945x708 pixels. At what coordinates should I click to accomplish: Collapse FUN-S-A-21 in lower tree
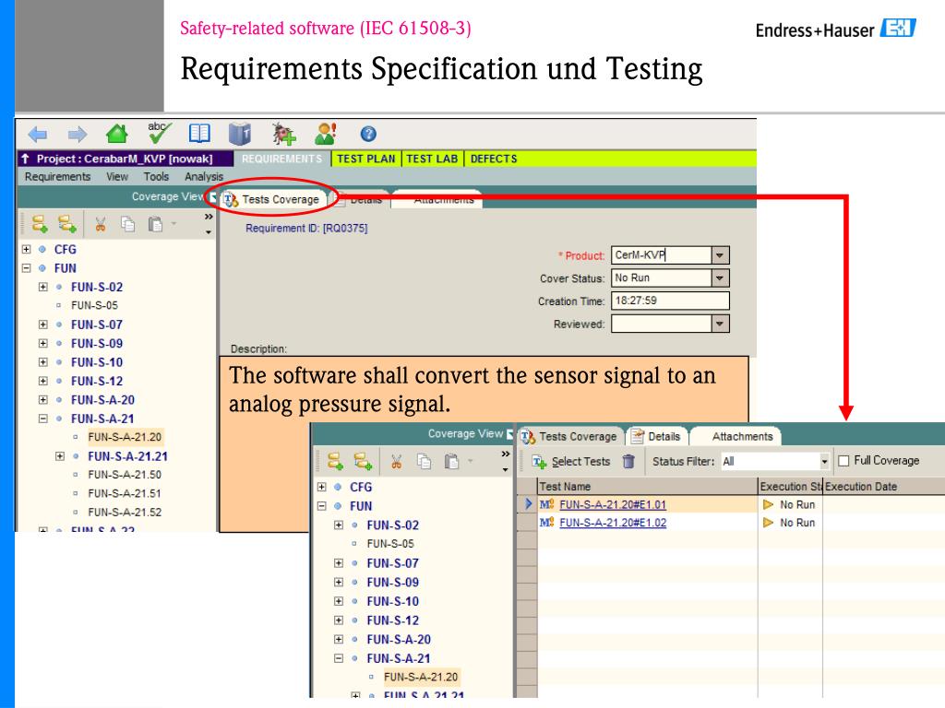(339, 658)
